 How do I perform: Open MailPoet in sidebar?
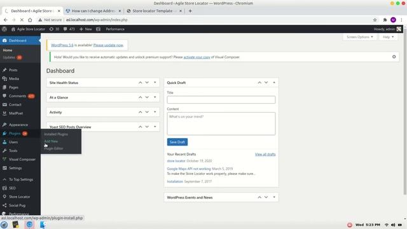[x=15, y=113]
